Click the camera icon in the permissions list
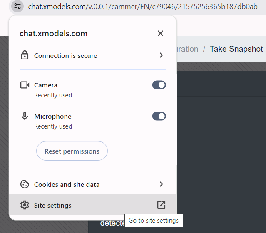Viewport: 266px width, 233px height. (x=25, y=85)
